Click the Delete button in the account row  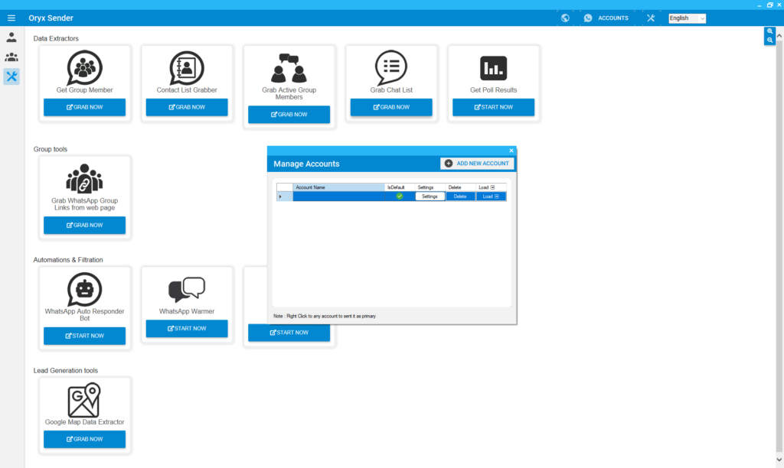(x=460, y=197)
